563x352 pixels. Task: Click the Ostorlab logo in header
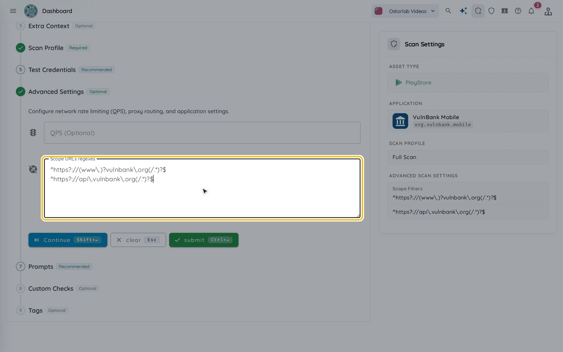[x=31, y=11]
